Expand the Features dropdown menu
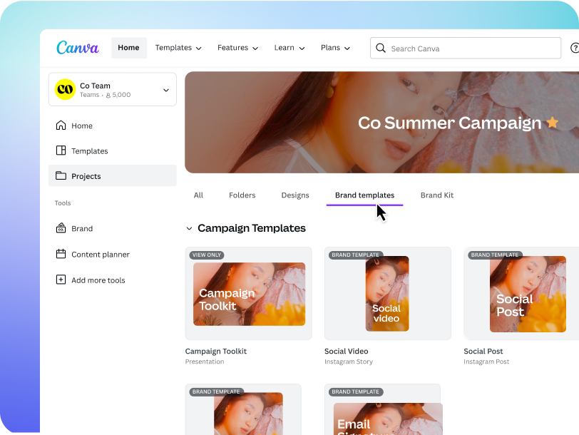Screen dimensions: 579x435 pos(238,48)
